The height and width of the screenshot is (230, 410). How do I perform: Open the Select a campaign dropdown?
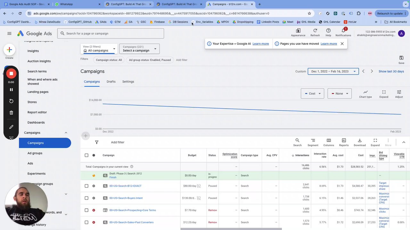(139, 49)
